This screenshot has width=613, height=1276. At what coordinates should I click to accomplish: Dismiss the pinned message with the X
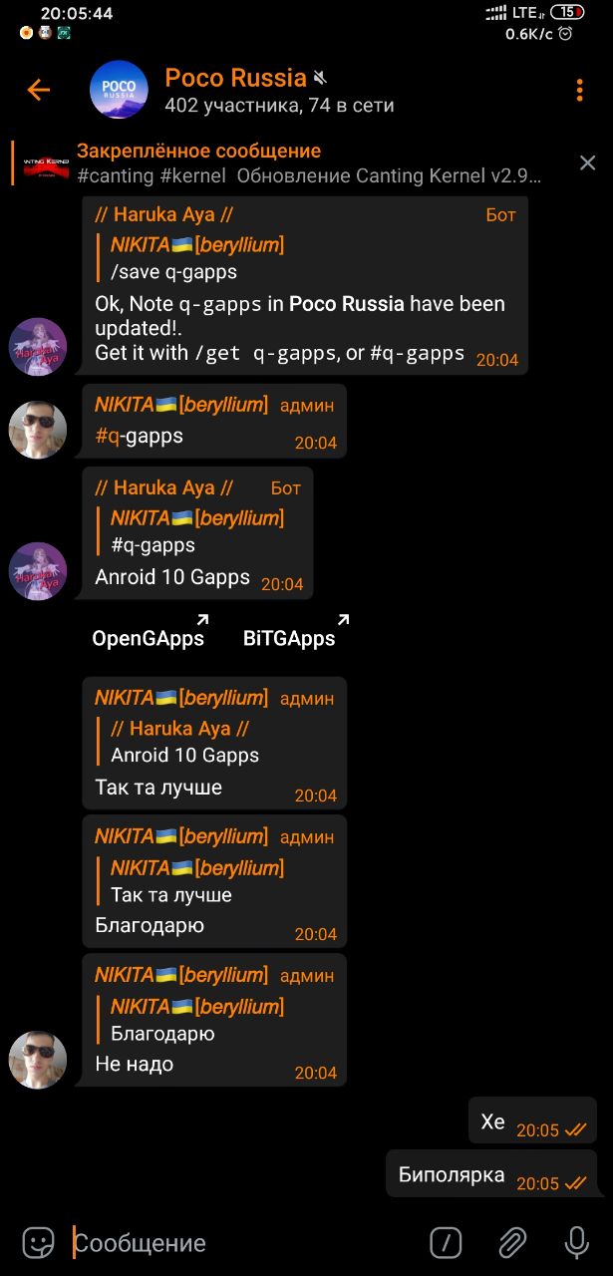(587, 162)
